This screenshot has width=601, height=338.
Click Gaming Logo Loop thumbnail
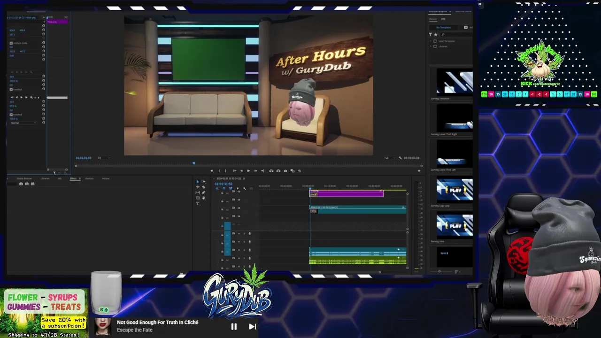[x=455, y=189]
